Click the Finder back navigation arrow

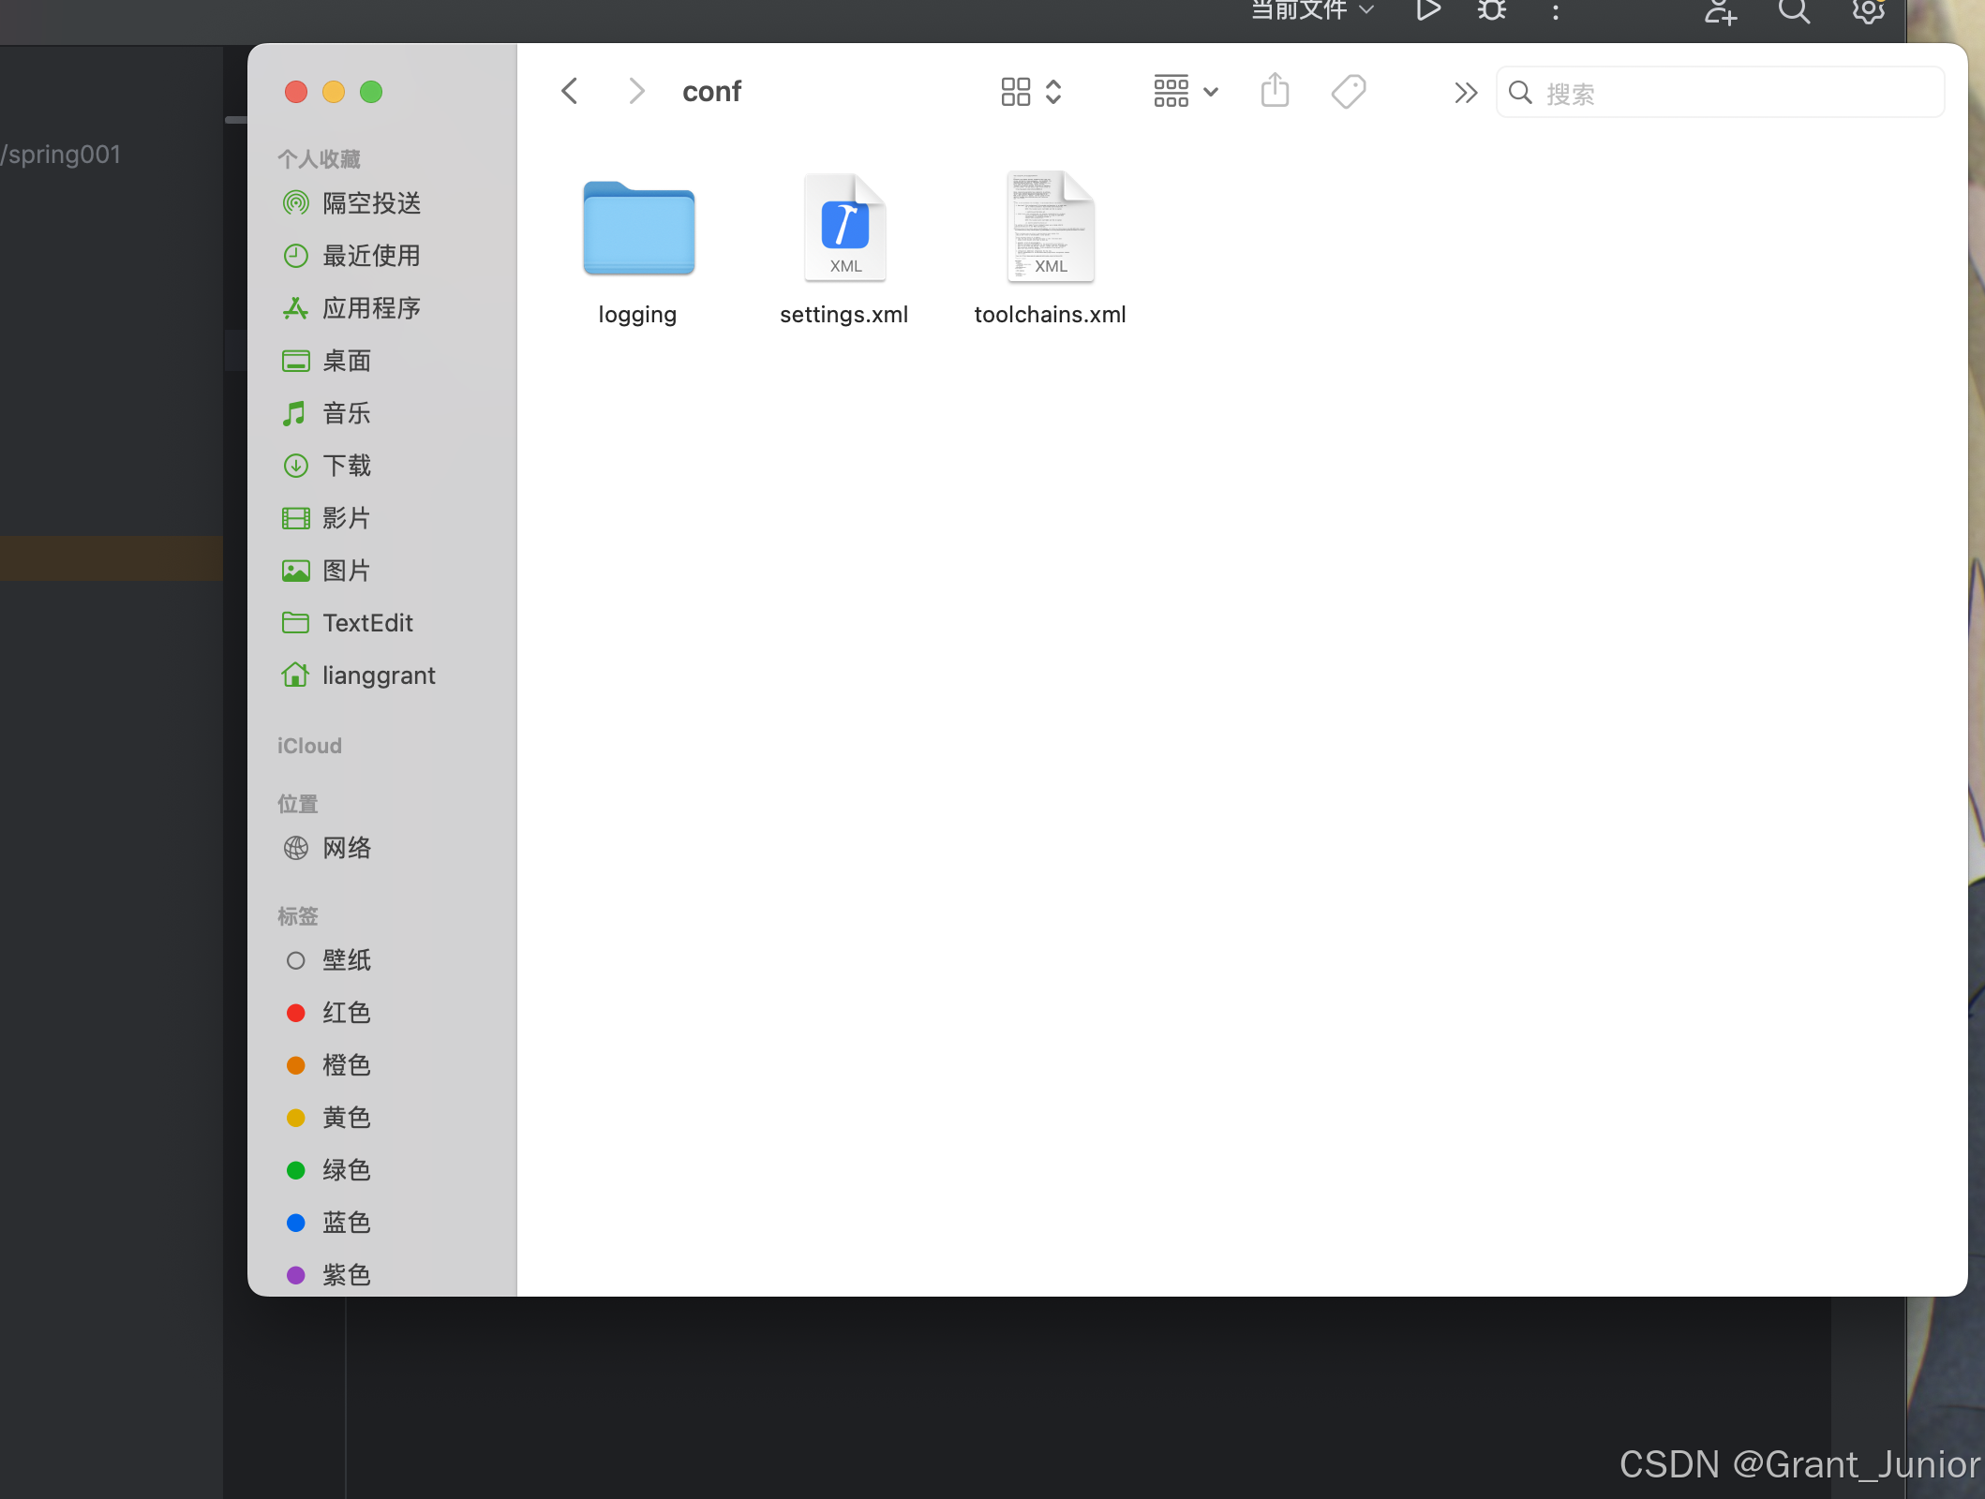tap(569, 92)
